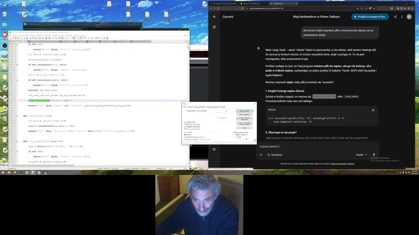
Task: Copy the Python code block in Gemini
Action: tap(373, 110)
